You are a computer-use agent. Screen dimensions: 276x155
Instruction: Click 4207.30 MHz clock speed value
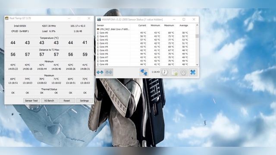[49, 26]
